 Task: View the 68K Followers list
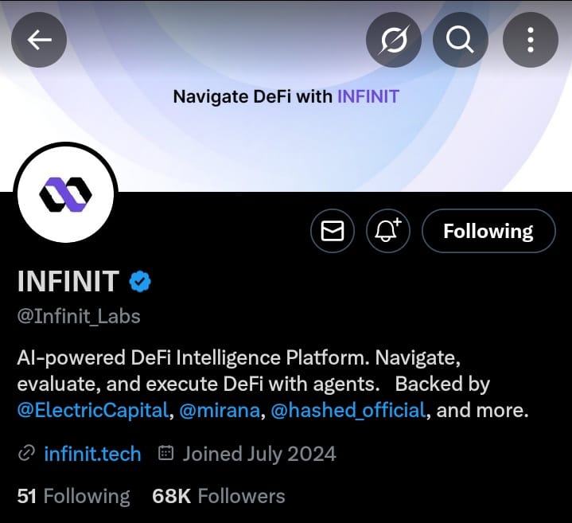(x=219, y=496)
